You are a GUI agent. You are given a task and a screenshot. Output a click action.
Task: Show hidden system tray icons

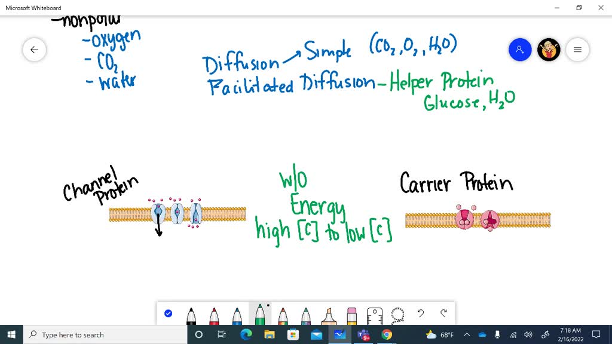467,334
